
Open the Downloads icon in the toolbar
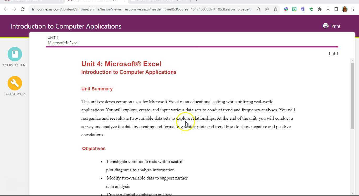(x=328, y=9)
